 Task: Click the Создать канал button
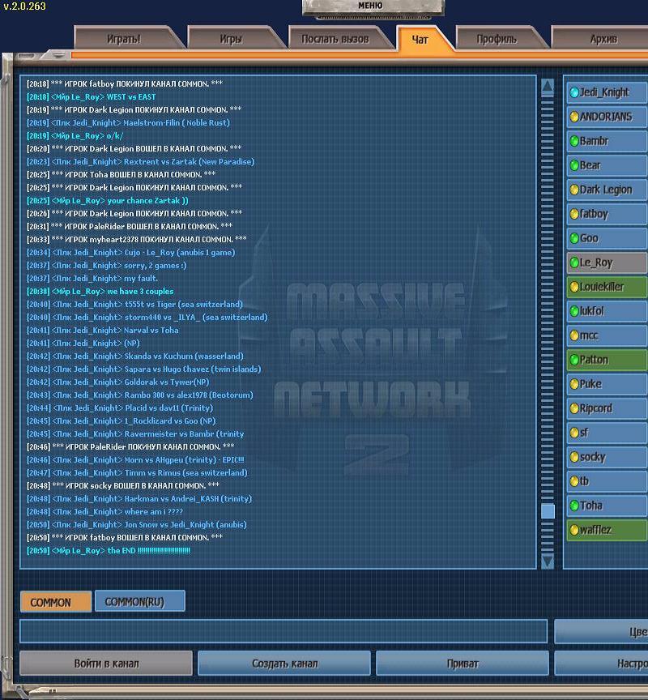(284, 664)
